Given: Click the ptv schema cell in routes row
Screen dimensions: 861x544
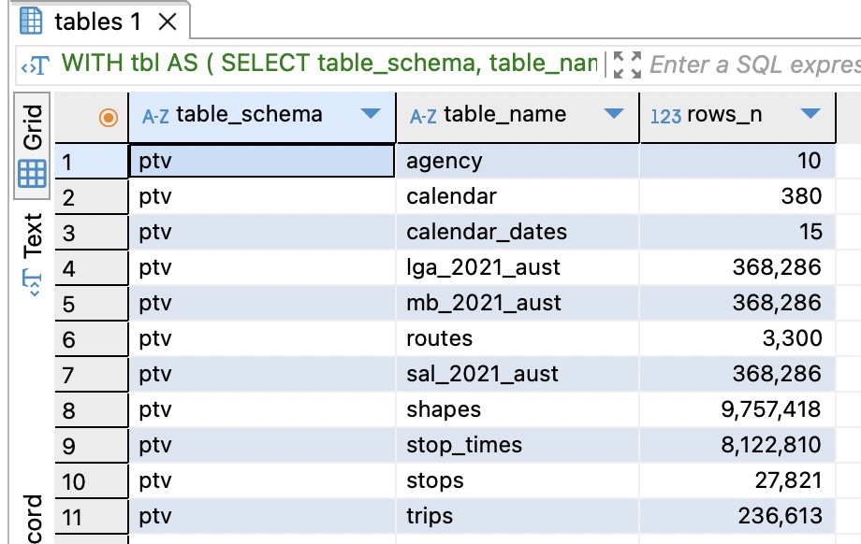Looking at the screenshot, I should pos(261,339).
